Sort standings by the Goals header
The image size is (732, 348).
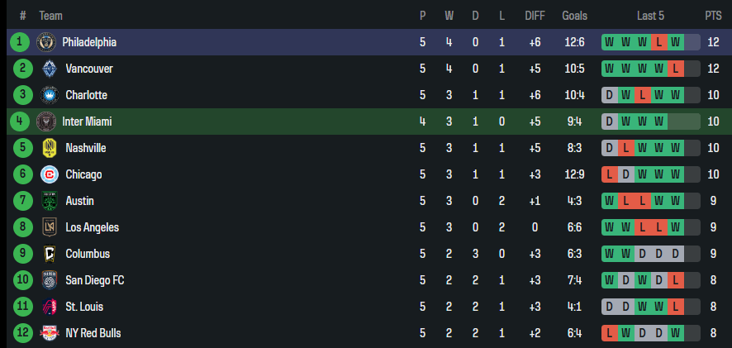pyautogui.click(x=574, y=16)
